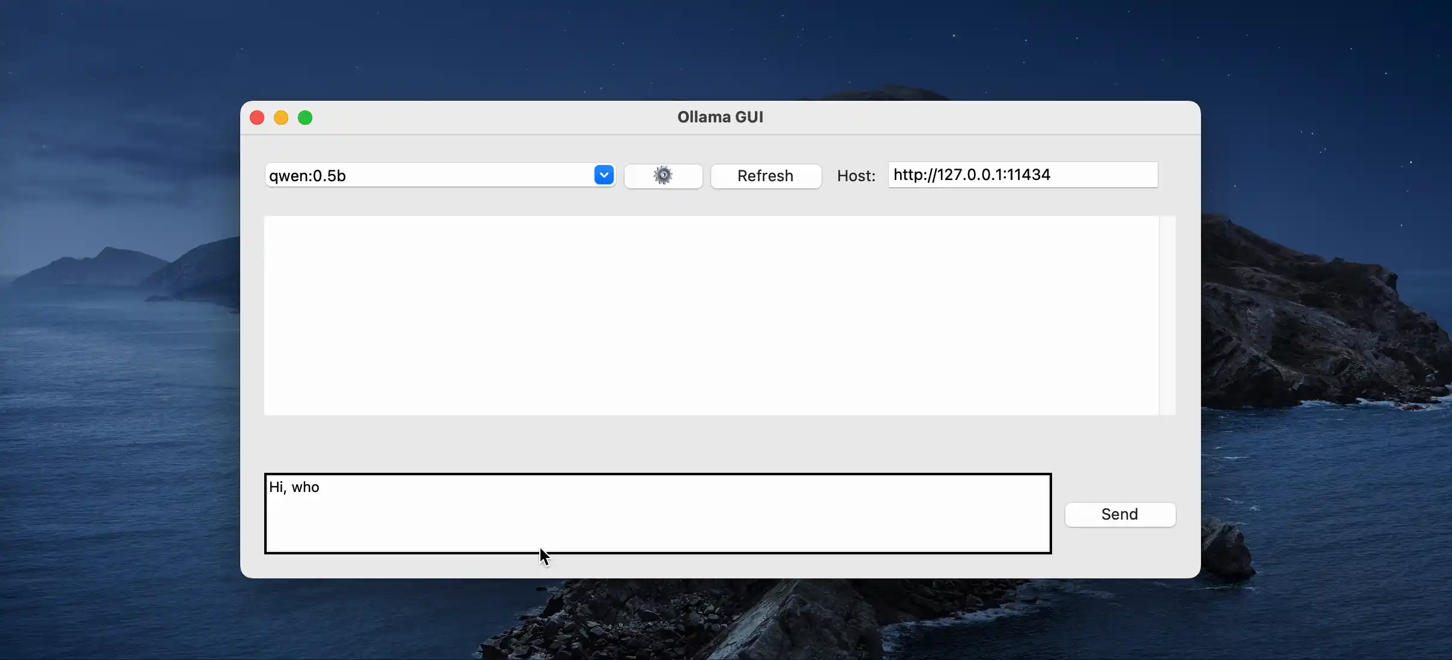The image size is (1452, 660).
Task: Click desktop wallpaper left of the window
Action: click(x=120, y=360)
